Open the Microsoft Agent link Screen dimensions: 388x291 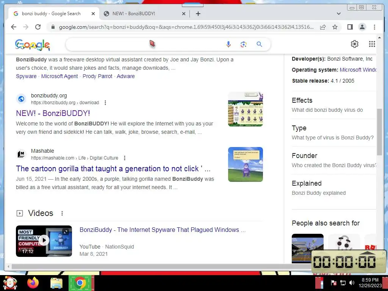(x=59, y=76)
